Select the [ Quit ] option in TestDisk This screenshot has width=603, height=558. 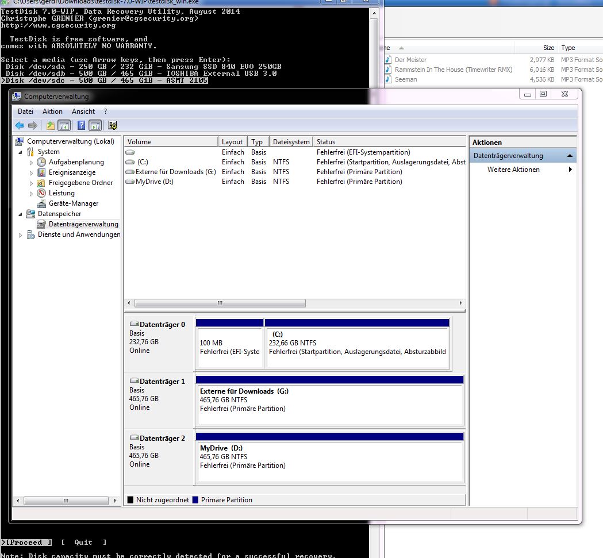click(83, 542)
